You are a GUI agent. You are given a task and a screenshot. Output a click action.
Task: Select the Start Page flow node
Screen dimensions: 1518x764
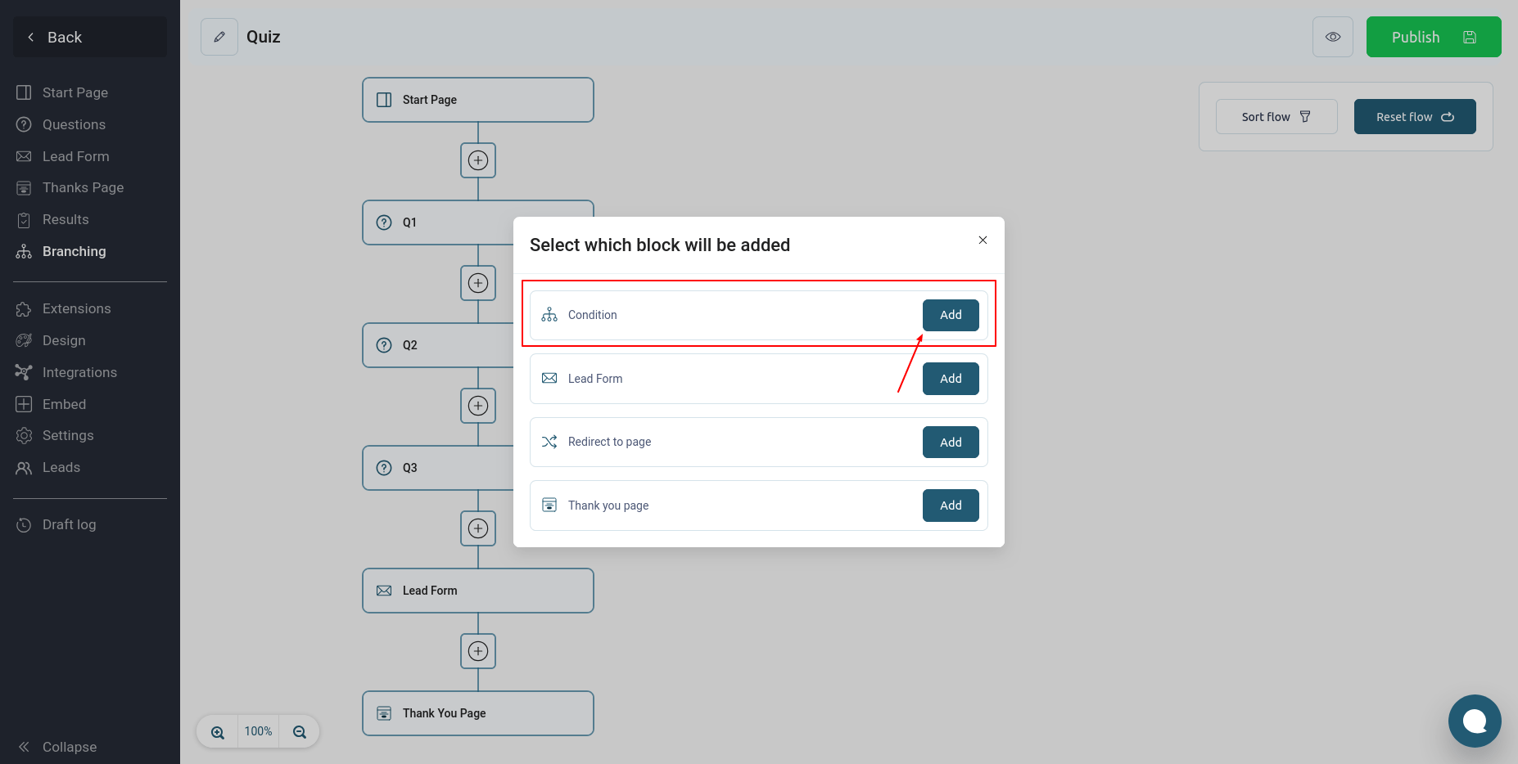point(478,100)
